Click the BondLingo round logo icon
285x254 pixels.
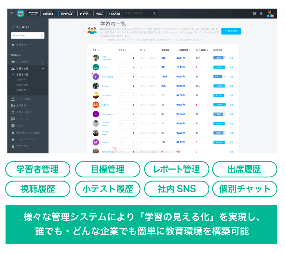pyautogui.click(x=20, y=13)
